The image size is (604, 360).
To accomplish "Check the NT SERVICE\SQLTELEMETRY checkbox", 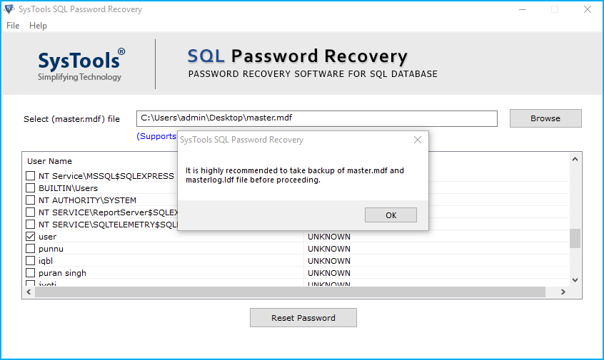I will (31, 225).
